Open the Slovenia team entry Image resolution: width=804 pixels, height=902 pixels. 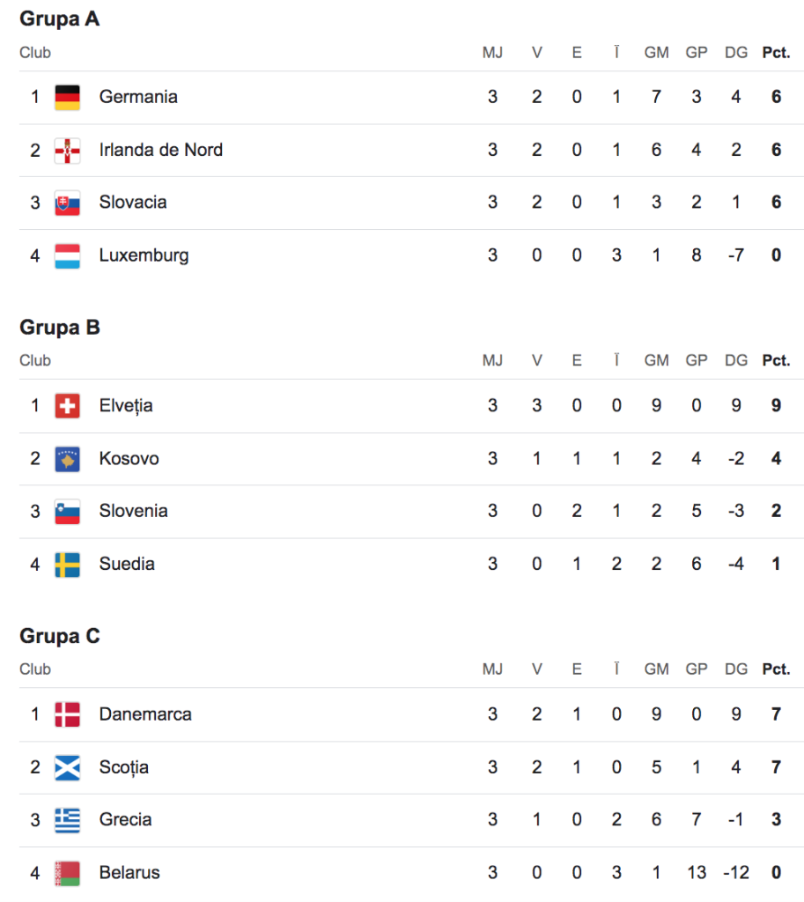(x=133, y=511)
